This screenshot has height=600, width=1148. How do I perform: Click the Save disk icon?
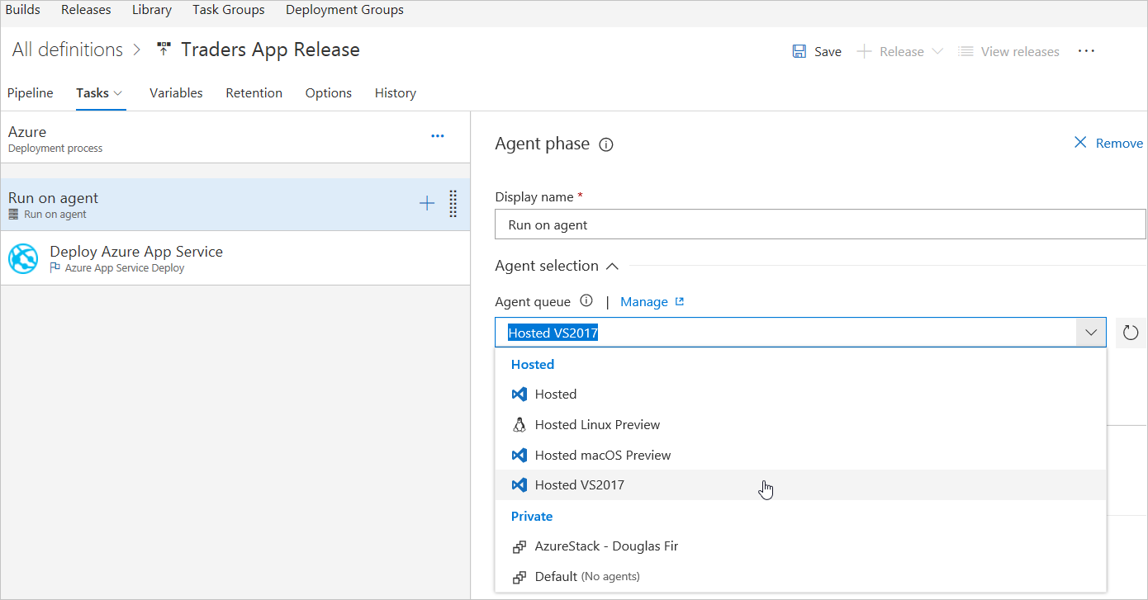(799, 51)
